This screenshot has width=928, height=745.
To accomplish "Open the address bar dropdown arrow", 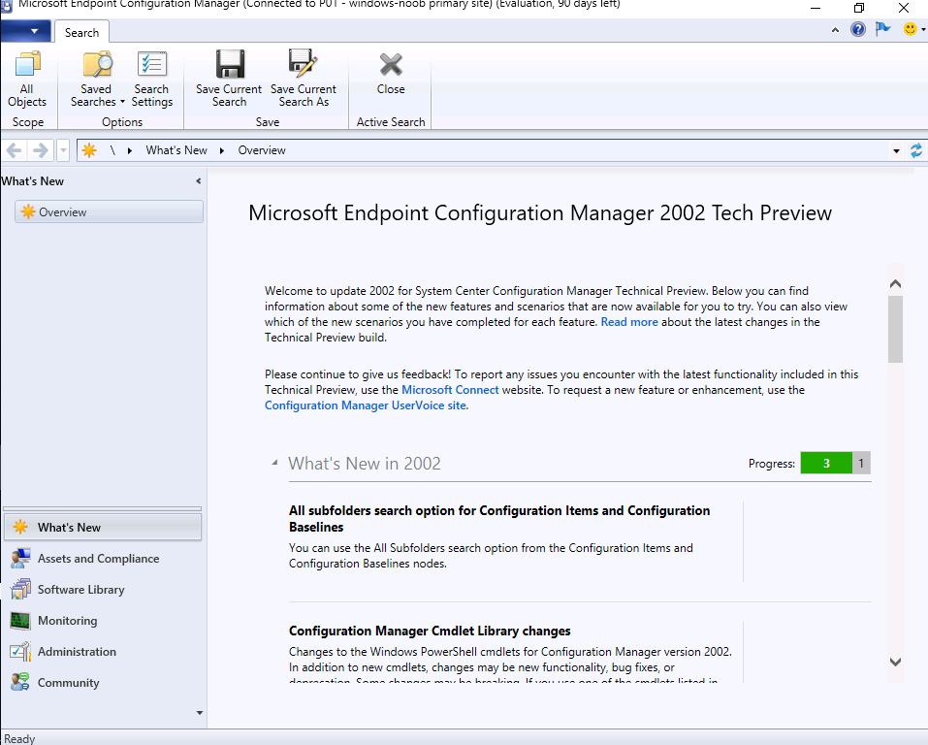I will point(897,151).
